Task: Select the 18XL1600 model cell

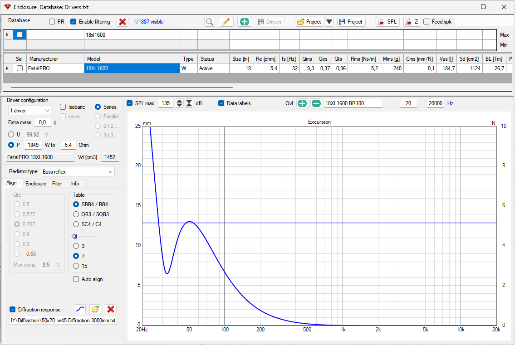Action: pyautogui.click(x=132, y=68)
